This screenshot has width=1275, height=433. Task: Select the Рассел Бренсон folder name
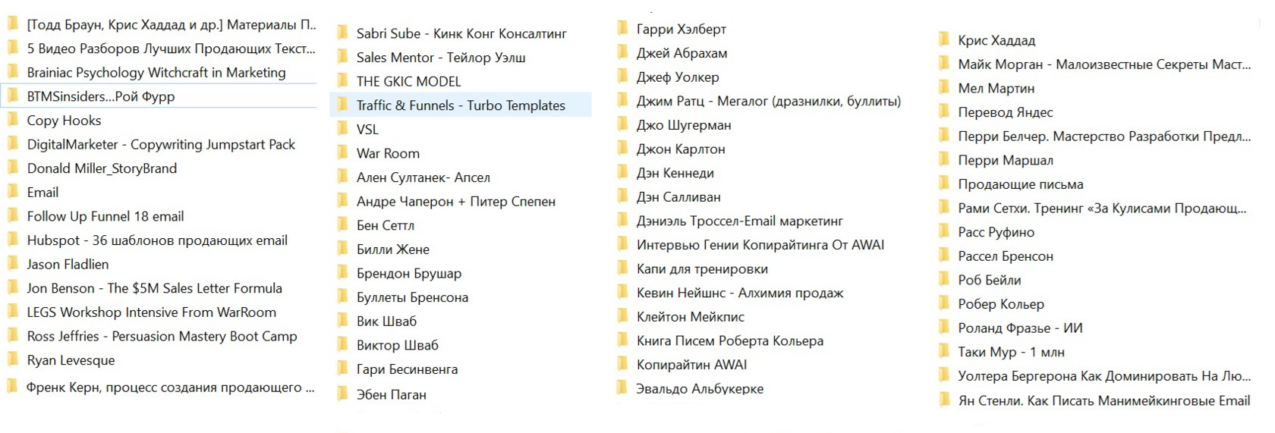[x=1006, y=256]
